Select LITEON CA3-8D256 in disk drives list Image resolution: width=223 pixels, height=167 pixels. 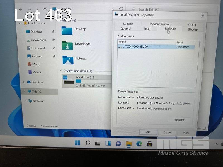tap(135, 47)
